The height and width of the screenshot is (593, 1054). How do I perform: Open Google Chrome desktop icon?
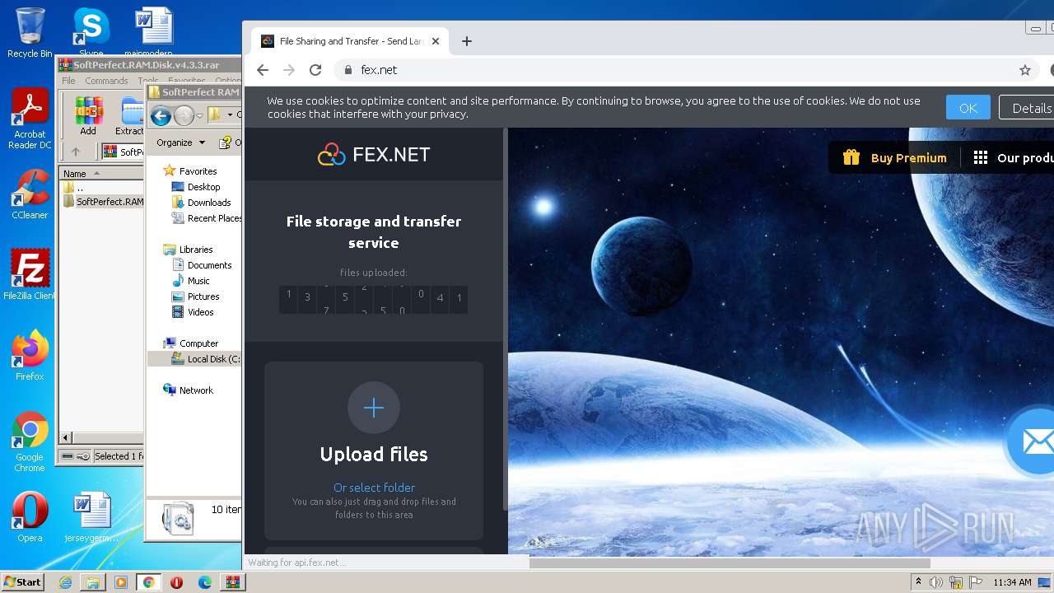click(30, 442)
